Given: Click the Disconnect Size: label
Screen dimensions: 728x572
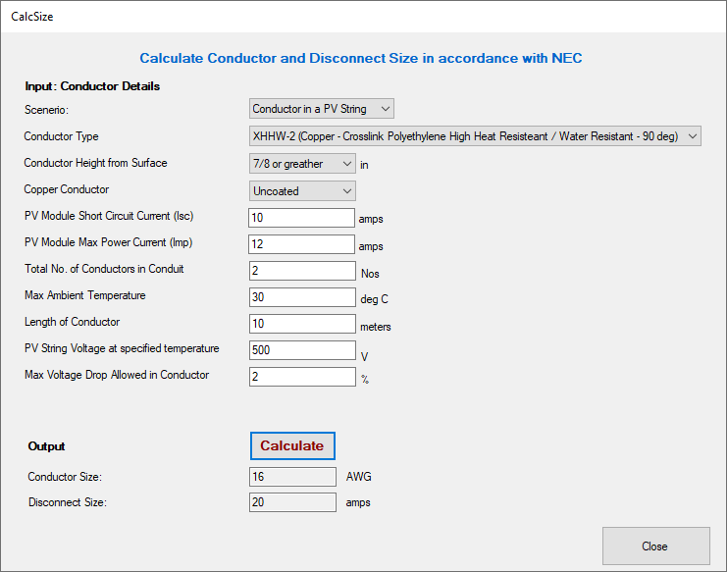Looking at the screenshot, I should pyautogui.click(x=68, y=502).
